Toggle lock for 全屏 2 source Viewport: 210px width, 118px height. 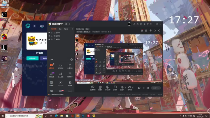[52, 36]
